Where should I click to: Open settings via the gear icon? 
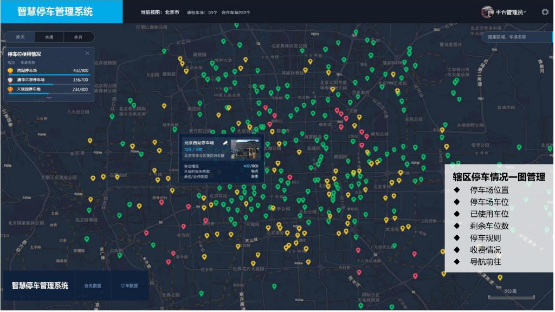[545, 12]
